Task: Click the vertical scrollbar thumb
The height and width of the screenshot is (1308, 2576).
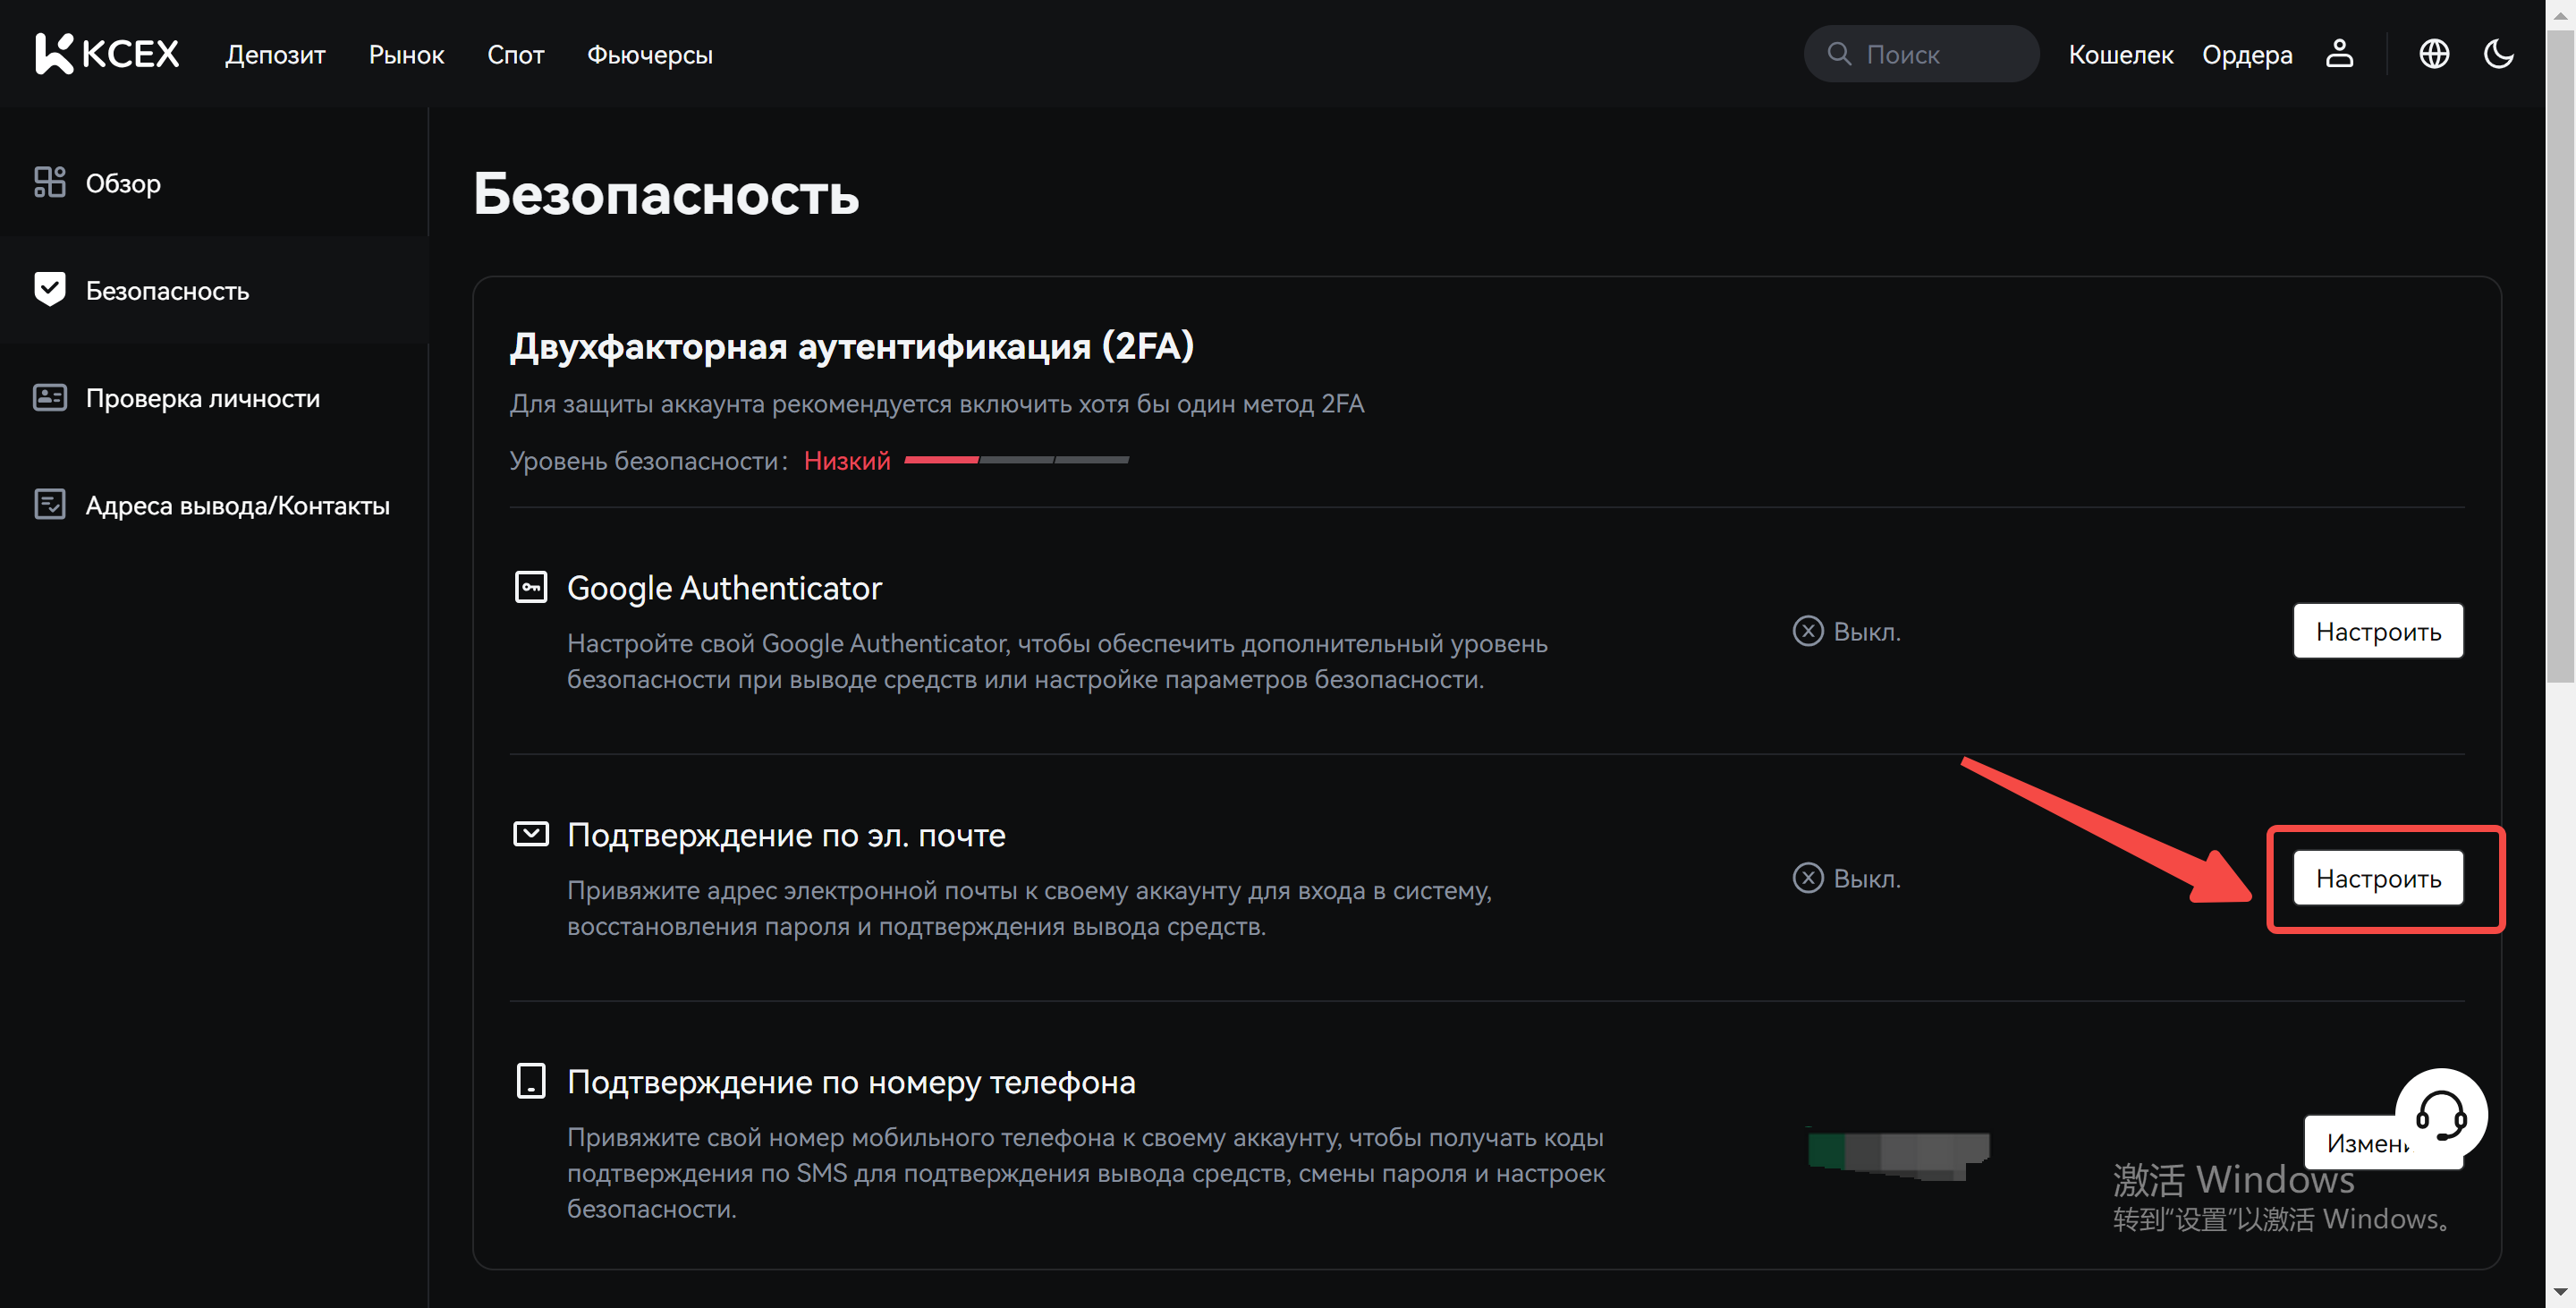Action: [2561, 355]
